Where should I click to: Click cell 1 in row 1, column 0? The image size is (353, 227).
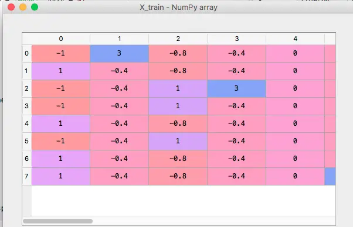(x=61, y=71)
